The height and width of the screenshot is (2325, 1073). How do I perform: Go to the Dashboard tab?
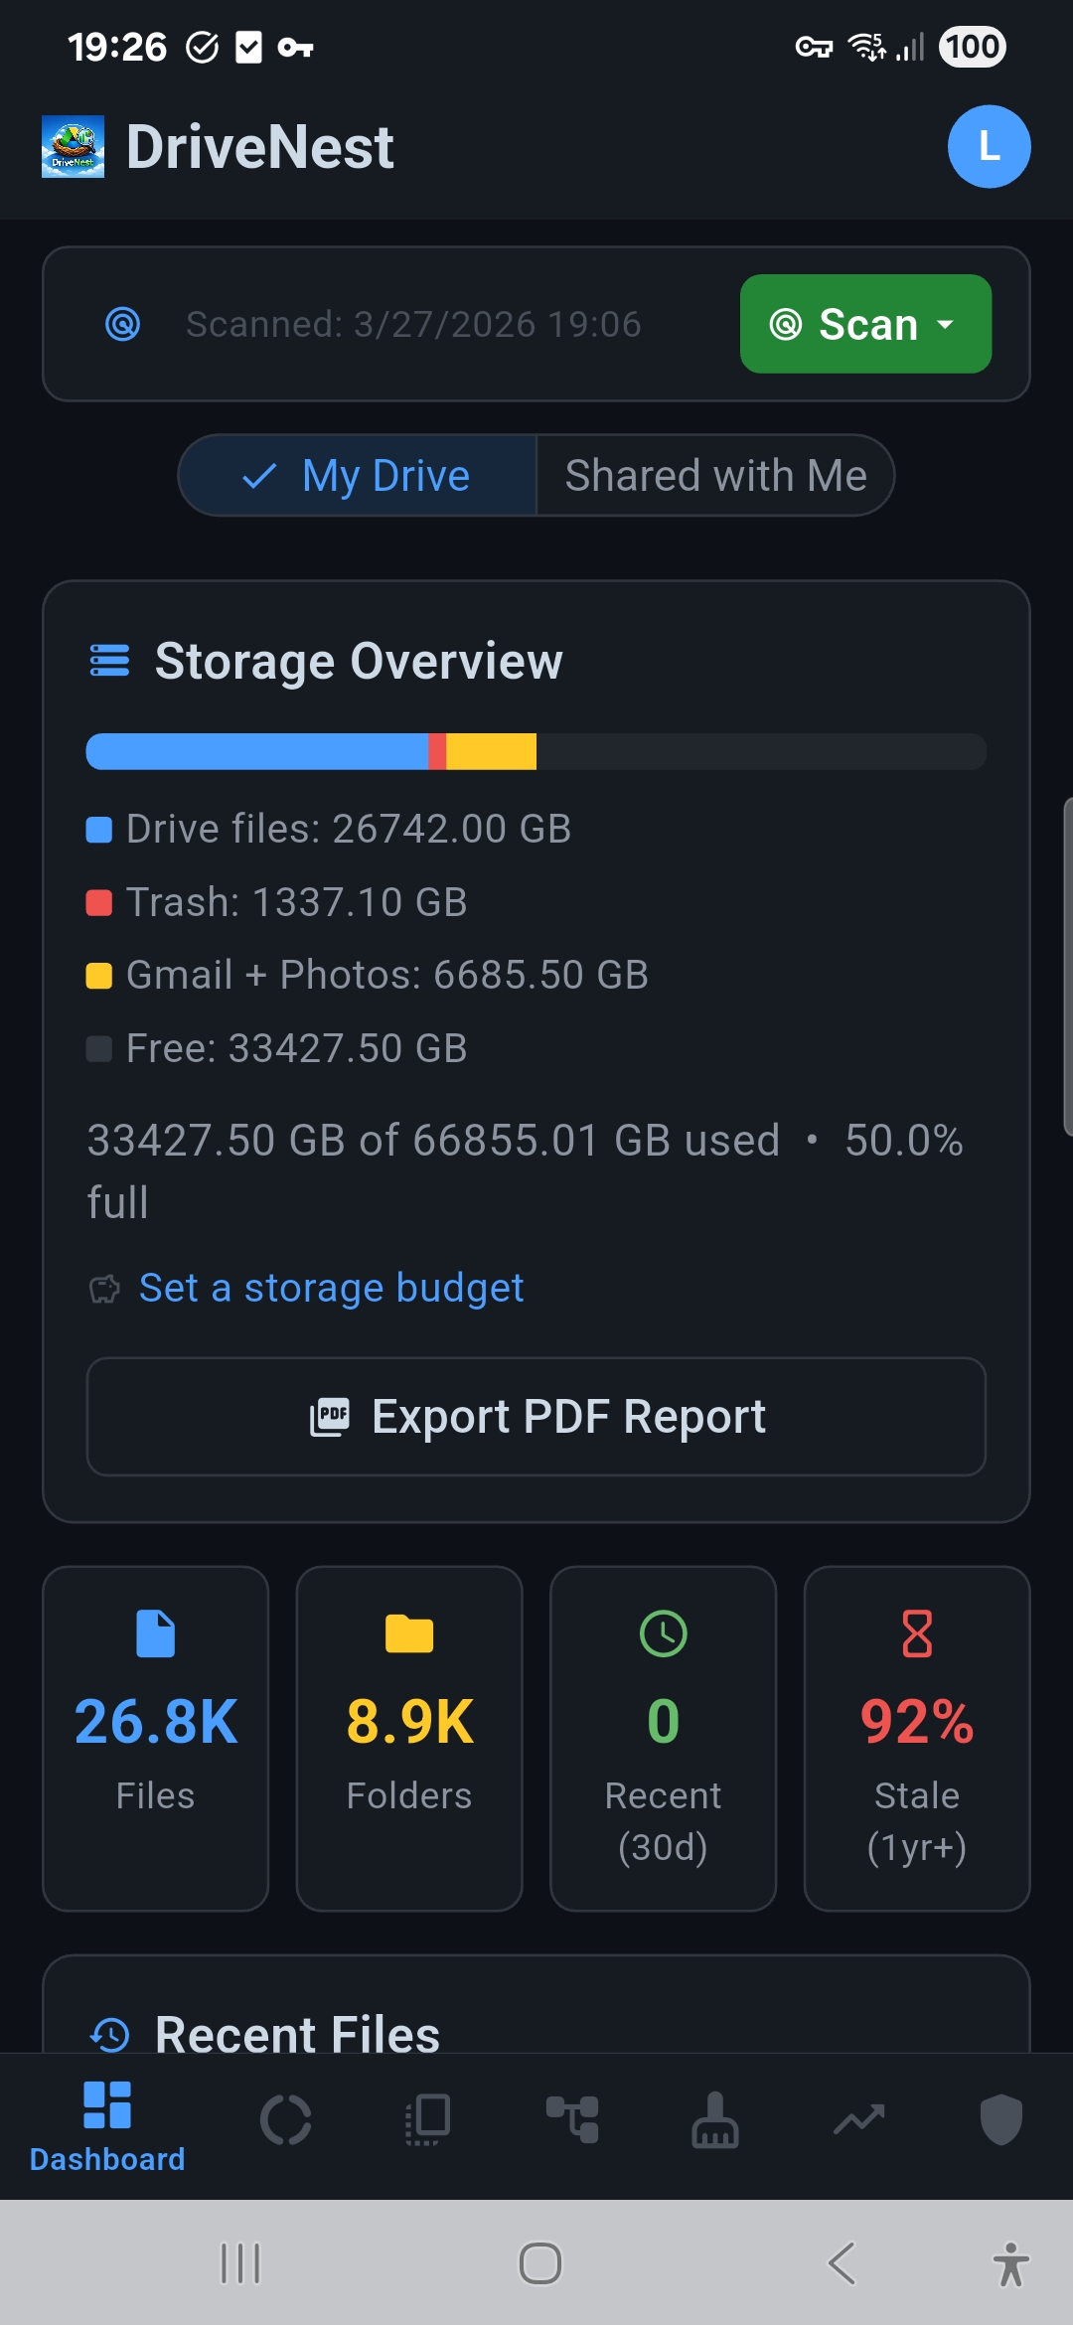pyautogui.click(x=107, y=2126)
